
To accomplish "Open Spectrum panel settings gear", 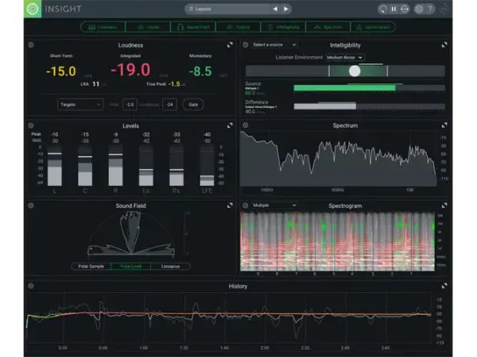I will pyautogui.click(x=246, y=125).
